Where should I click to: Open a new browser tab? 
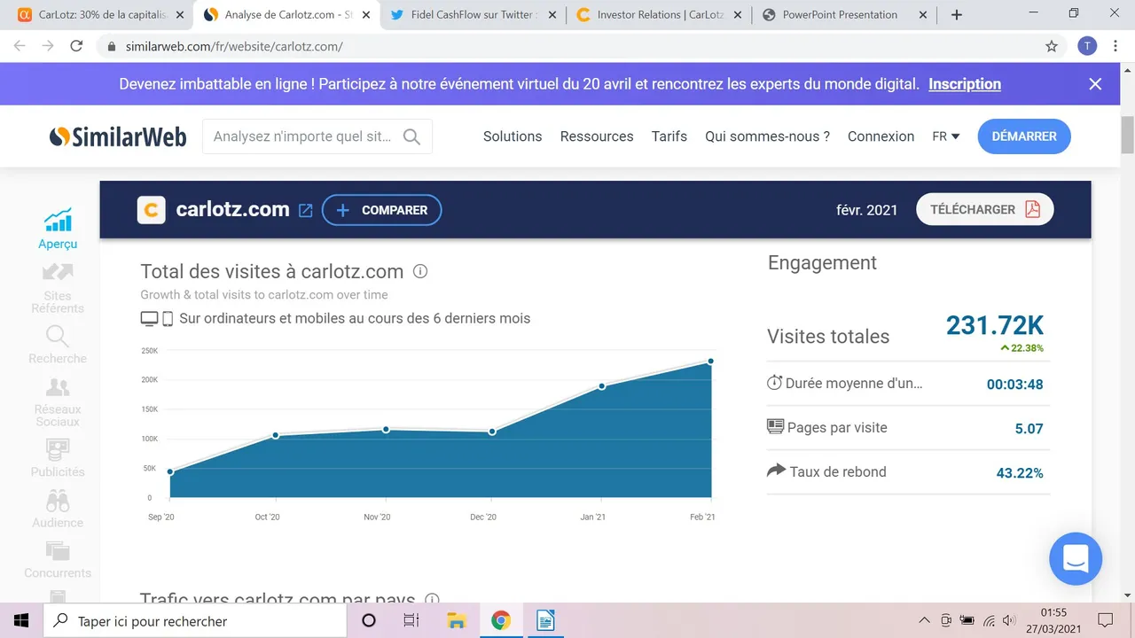pyautogui.click(x=956, y=15)
